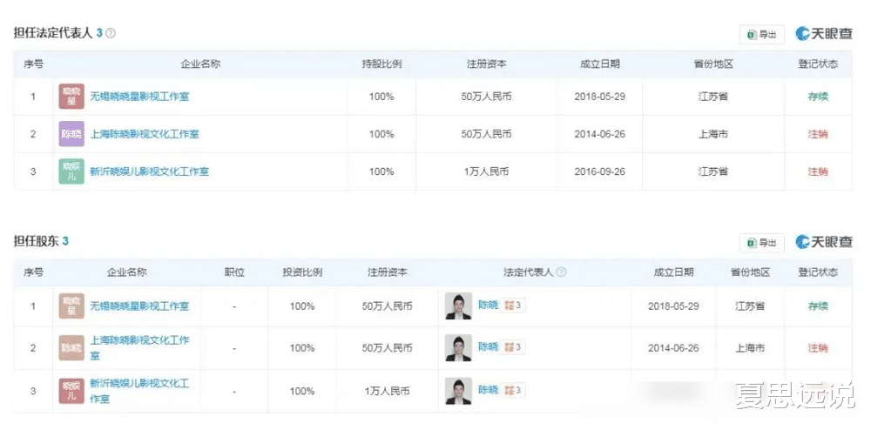
Task: Click the purple 陈晓 company logo tile
Action: [x=71, y=134]
